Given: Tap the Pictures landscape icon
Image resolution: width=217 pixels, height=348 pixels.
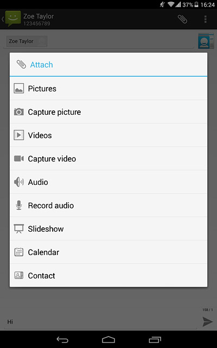Looking at the screenshot, I should tap(19, 88).
